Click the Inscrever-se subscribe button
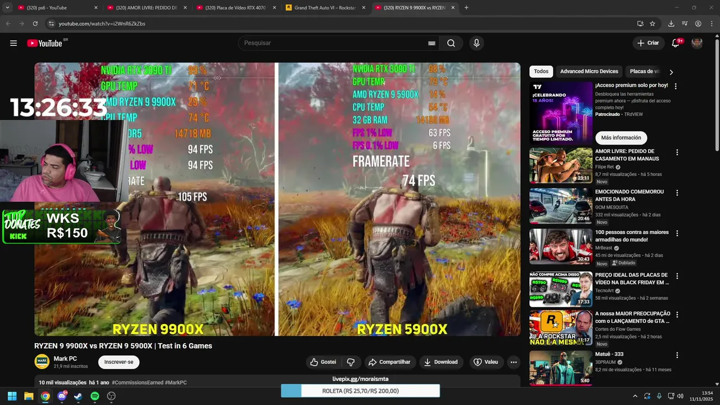Screen dimensions: 720x405 pyautogui.click(x=119, y=362)
